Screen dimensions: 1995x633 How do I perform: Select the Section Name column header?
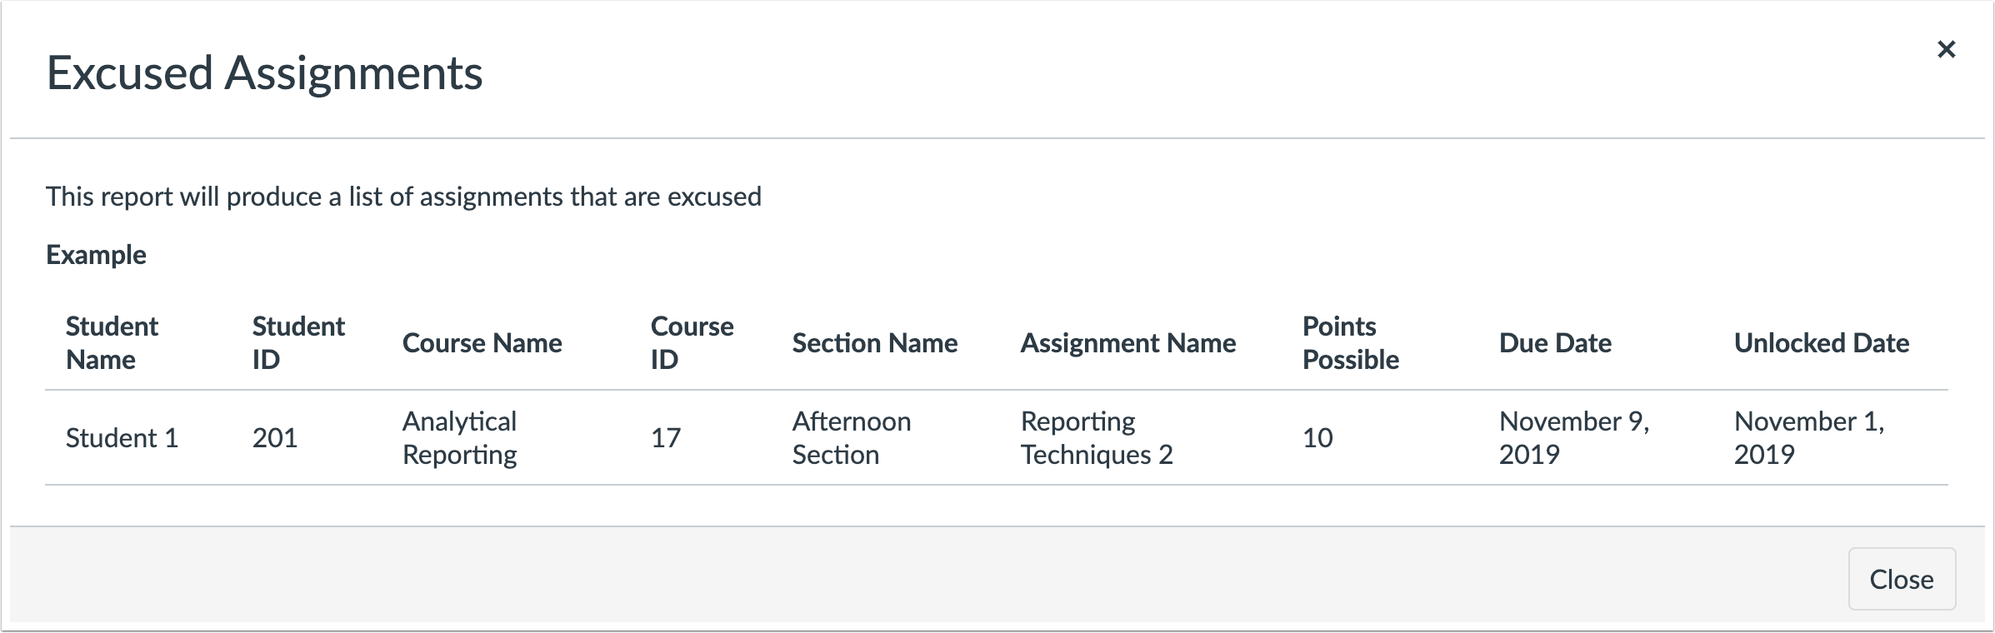[875, 342]
